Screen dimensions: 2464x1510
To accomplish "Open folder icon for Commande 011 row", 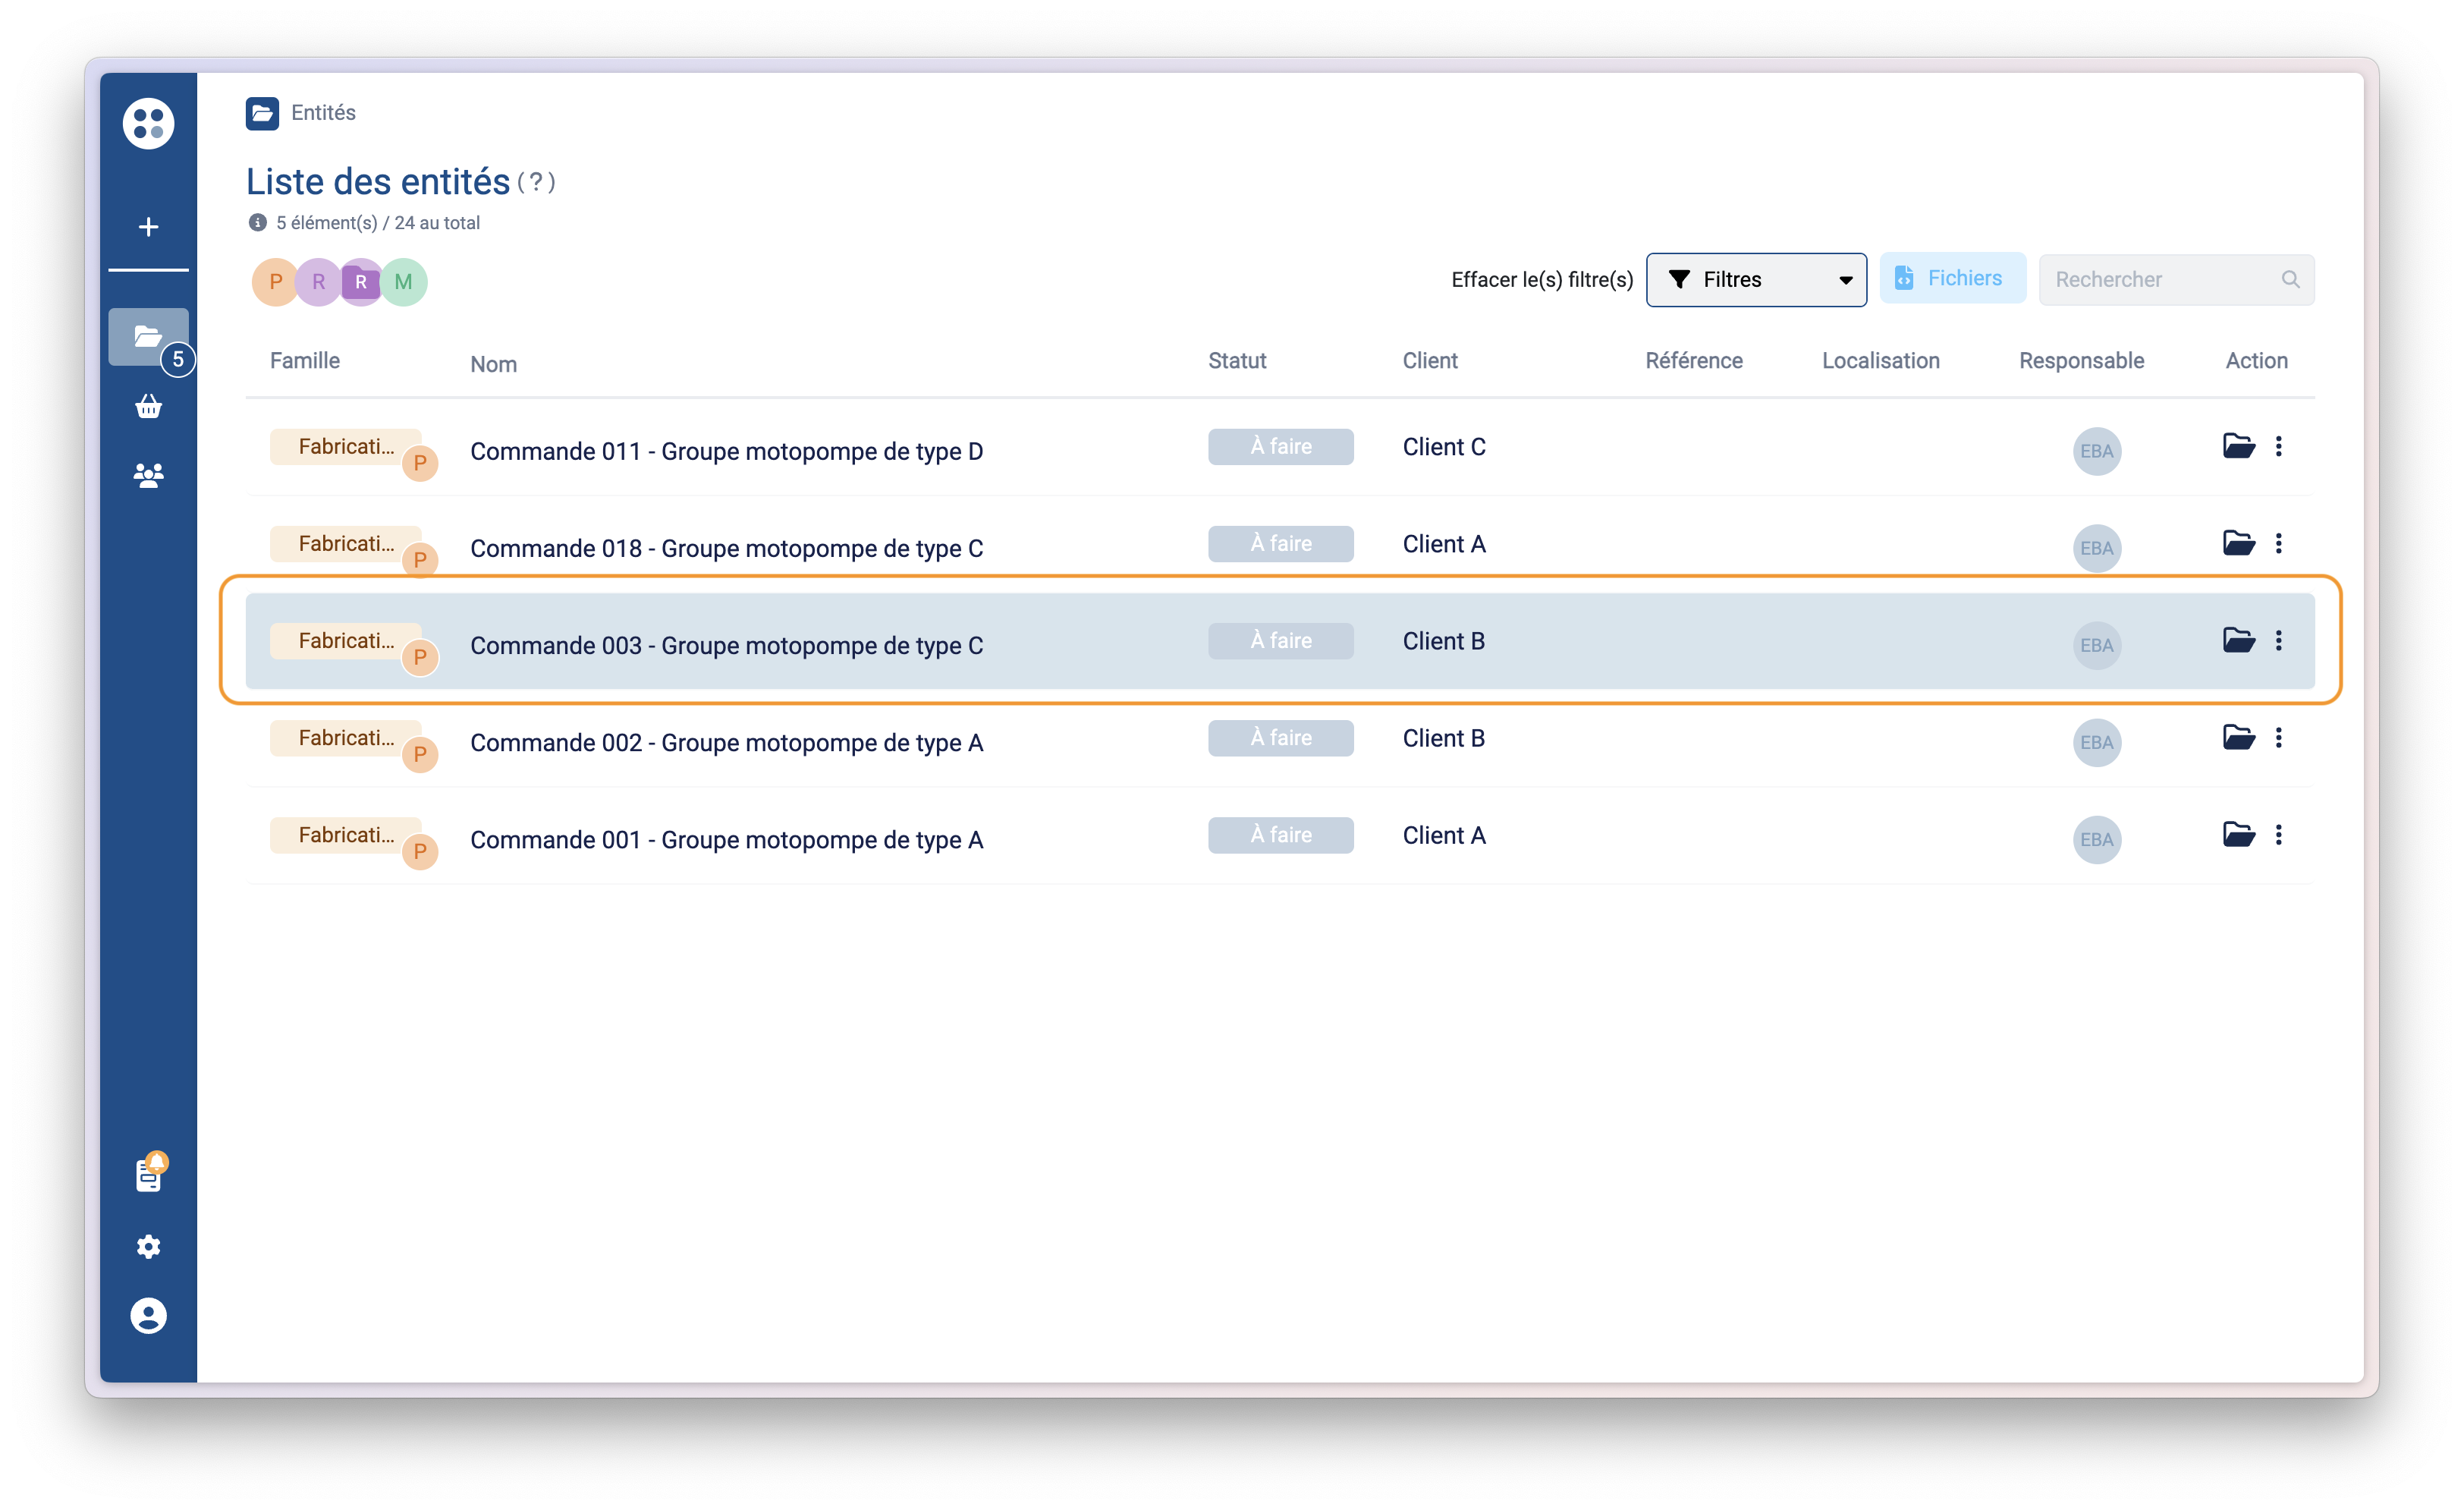I will (2238, 446).
